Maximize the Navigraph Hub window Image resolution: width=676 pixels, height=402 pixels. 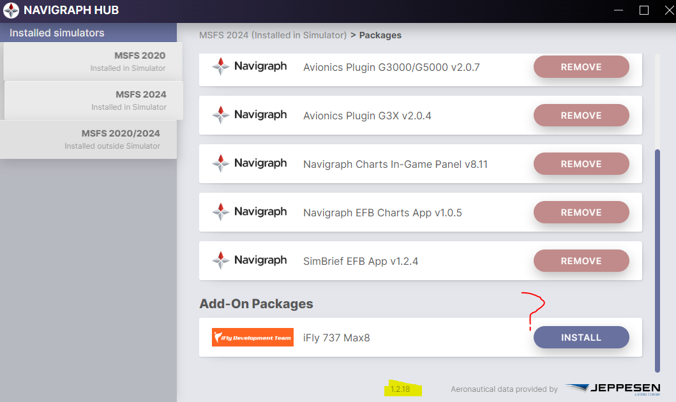[643, 10]
